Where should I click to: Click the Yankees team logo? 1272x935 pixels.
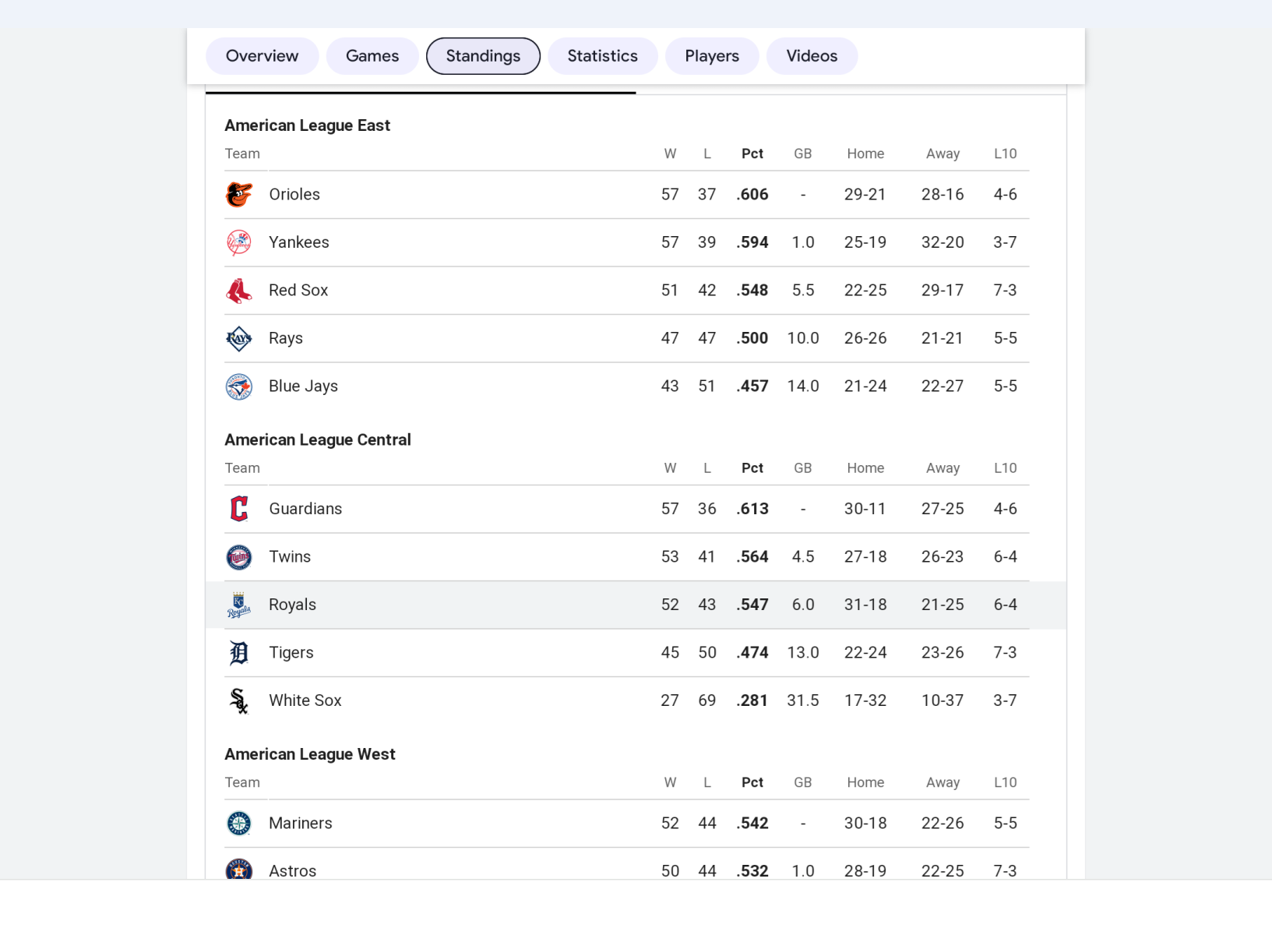coord(239,242)
